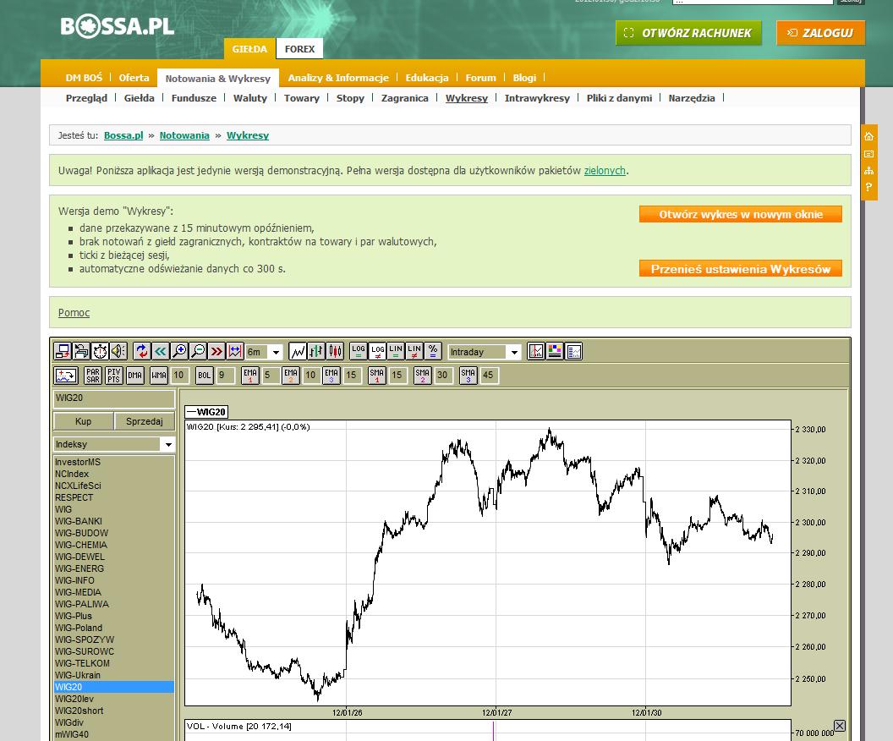Click the chart analysis icon right of Intraday
This screenshot has width=893, height=741.
pos(536,351)
